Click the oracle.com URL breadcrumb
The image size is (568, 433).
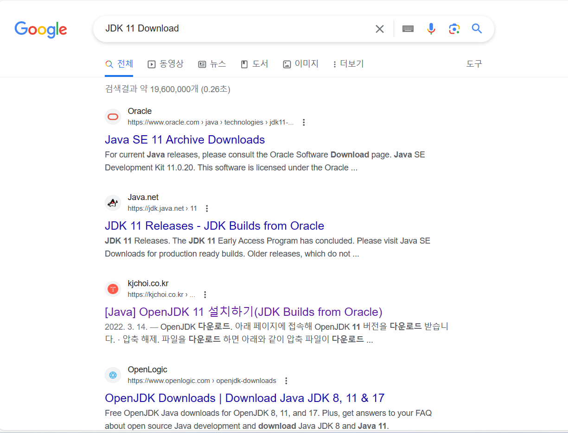click(x=211, y=122)
